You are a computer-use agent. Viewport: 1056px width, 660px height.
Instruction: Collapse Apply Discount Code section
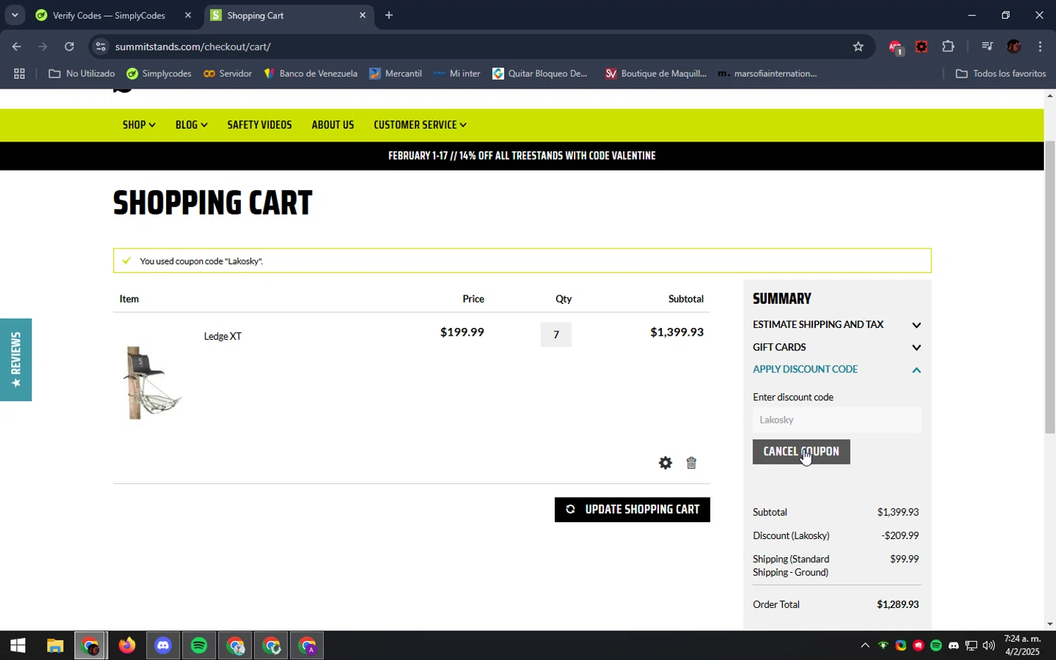(x=837, y=369)
